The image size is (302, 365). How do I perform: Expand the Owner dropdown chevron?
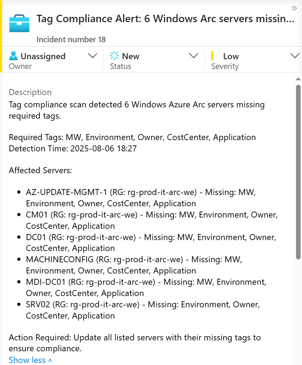pyautogui.click(x=93, y=56)
